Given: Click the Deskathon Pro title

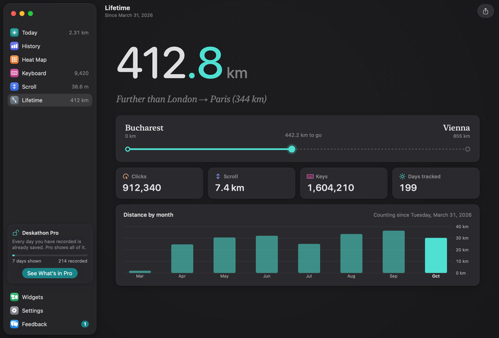Looking at the screenshot, I should 40,233.
